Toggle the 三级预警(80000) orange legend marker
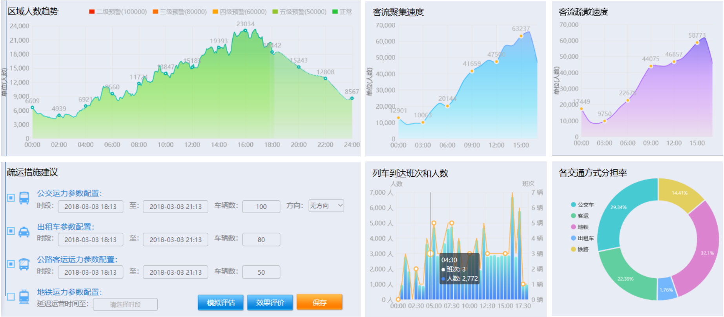This screenshot has height=317, width=724. (x=155, y=12)
